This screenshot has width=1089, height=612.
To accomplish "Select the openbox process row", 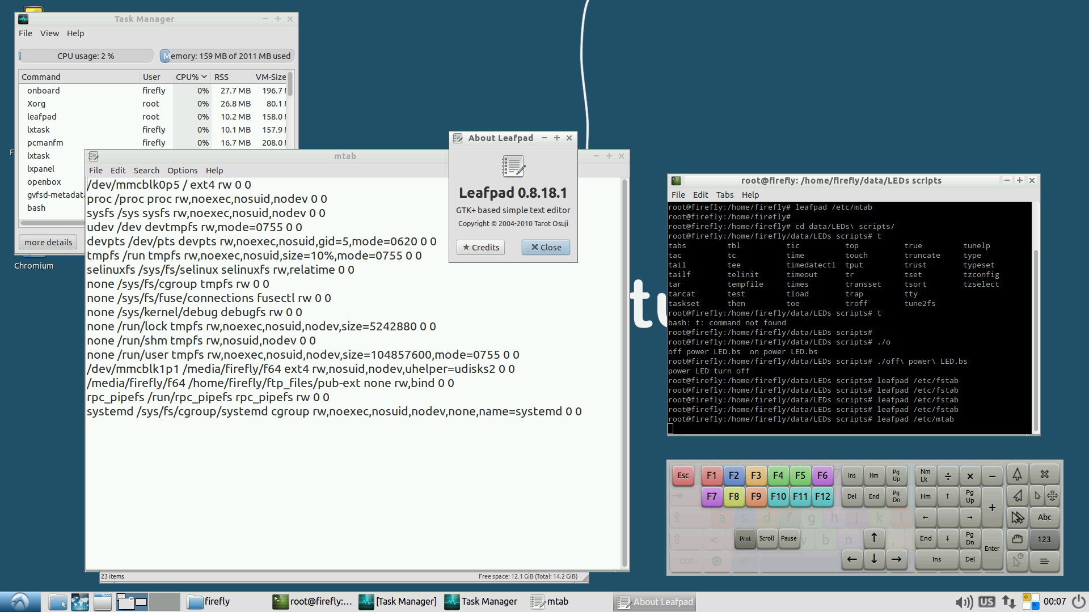I will click(52, 182).
